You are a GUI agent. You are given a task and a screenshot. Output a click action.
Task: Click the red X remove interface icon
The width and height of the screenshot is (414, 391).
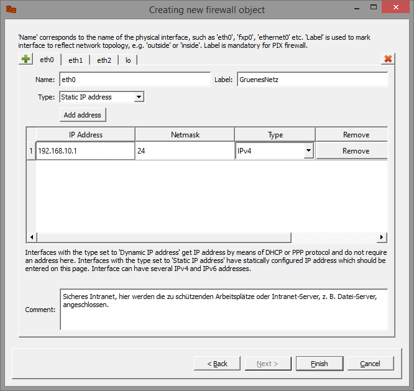click(388, 59)
